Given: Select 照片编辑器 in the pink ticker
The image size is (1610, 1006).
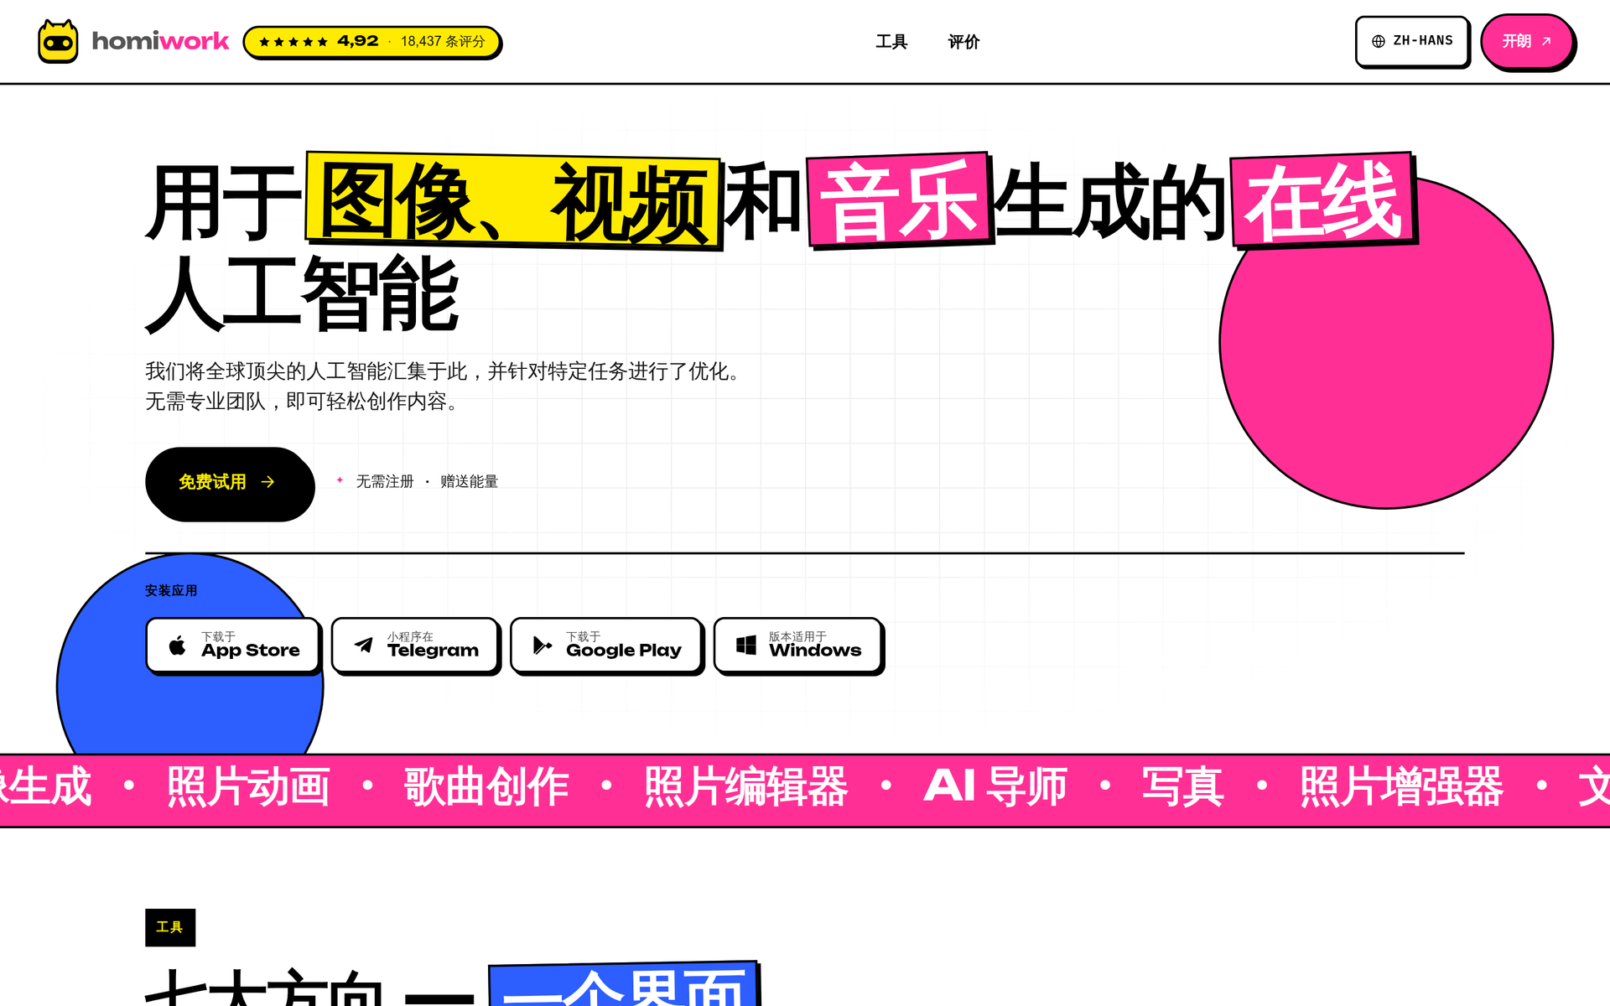Looking at the screenshot, I should 746,786.
